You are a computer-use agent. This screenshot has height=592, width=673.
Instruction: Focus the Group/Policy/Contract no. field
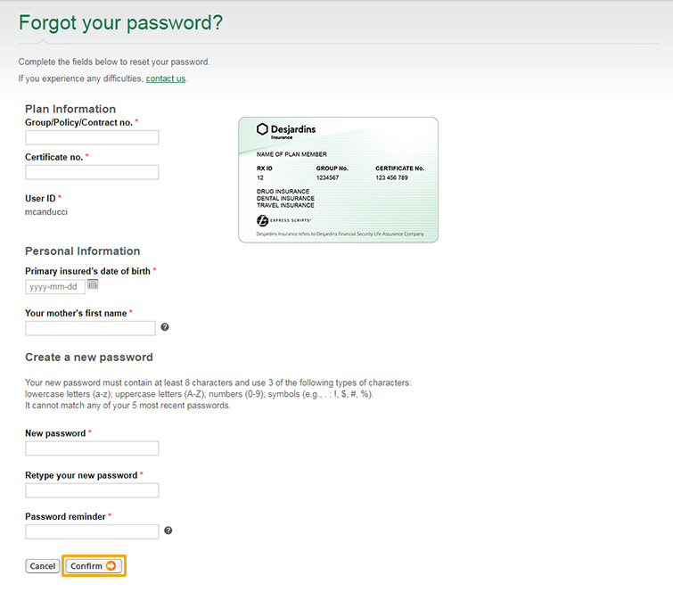pyautogui.click(x=92, y=137)
